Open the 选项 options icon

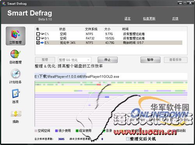[16, 93]
